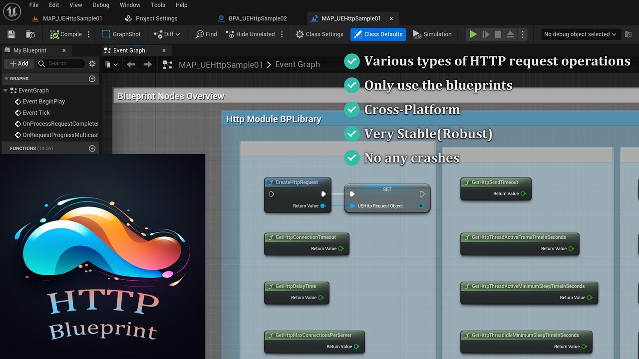The width and height of the screenshot is (639, 359).
Task: Click UEHttp Request Object input pin
Action: pos(352,206)
